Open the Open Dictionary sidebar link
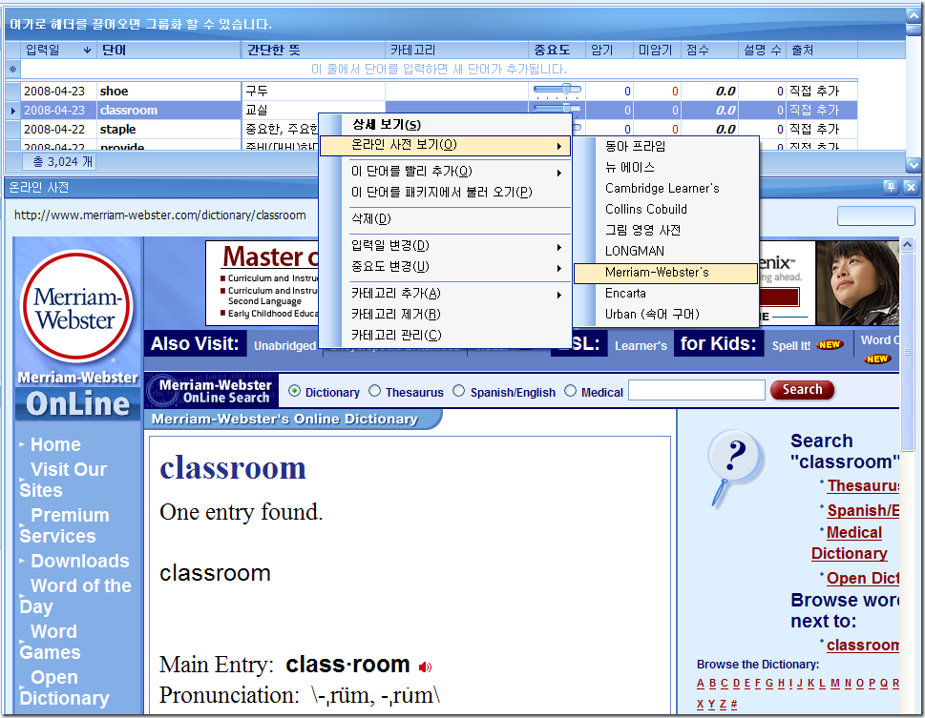The image size is (925, 718). coord(64,687)
